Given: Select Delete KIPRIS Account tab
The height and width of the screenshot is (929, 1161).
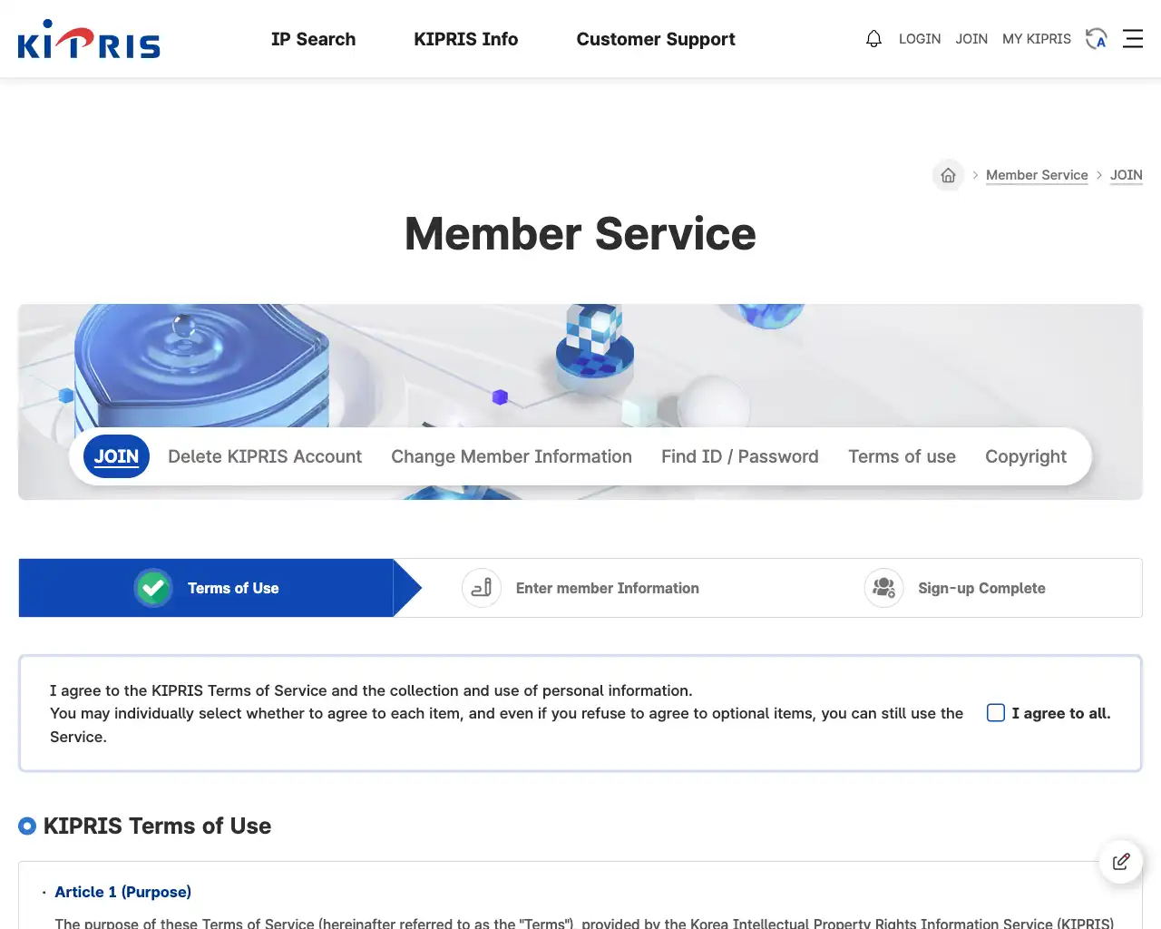Looking at the screenshot, I should point(265,456).
